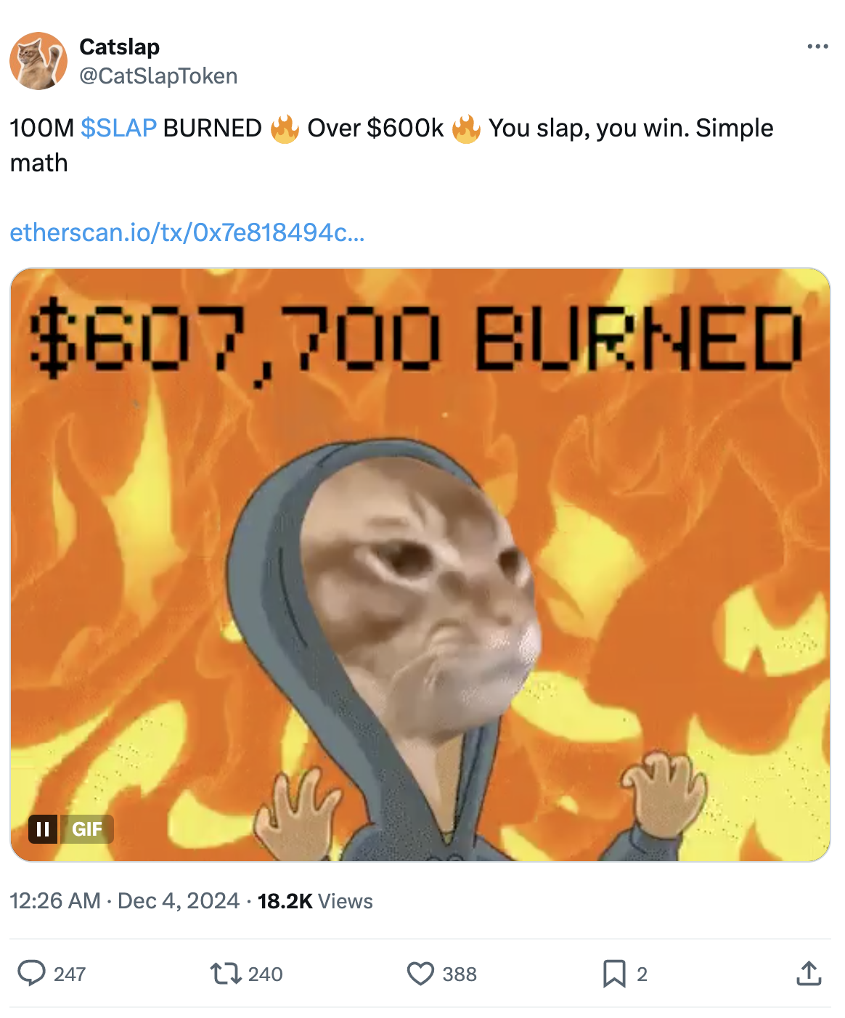Click the GIF badge label
The image size is (845, 1018).
pos(86,828)
